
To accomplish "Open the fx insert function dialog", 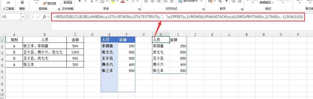I will [45, 17].
